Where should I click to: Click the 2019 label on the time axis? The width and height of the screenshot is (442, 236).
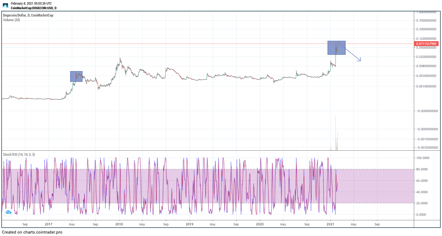189,224
